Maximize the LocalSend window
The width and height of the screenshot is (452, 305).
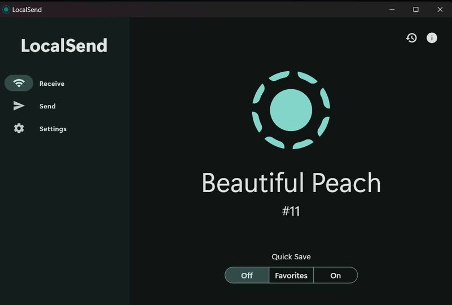point(416,9)
